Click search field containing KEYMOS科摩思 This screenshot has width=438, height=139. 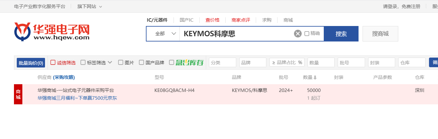(x=237, y=34)
